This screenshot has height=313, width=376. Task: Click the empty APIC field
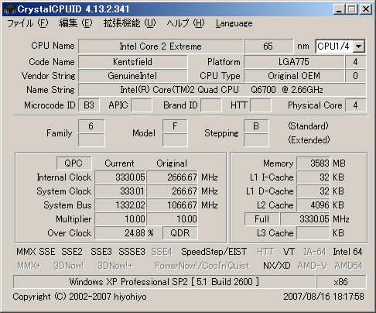coord(142,105)
